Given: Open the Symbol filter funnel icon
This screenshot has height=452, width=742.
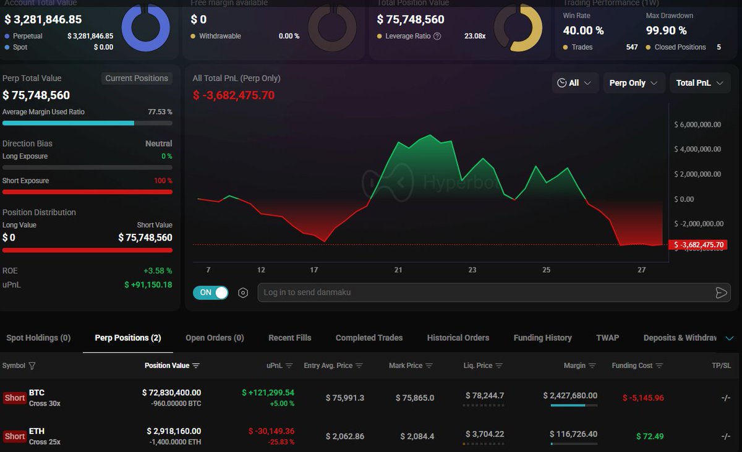Looking at the screenshot, I should (32, 365).
